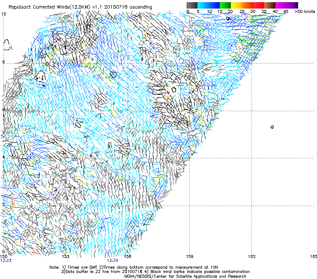This screenshot has height=279, width=317.
Task: Click the orange 25-30 knots legend swatch
Action: coord(248,5)
